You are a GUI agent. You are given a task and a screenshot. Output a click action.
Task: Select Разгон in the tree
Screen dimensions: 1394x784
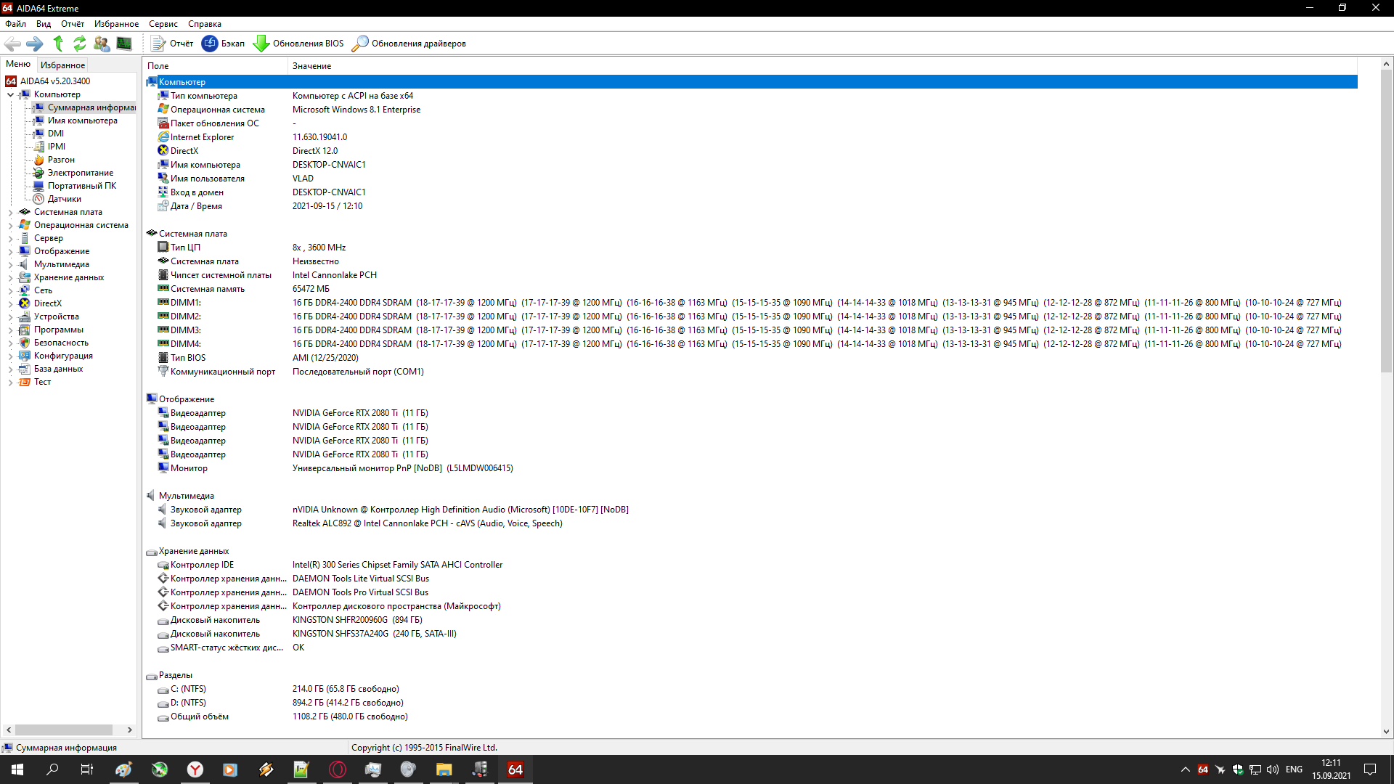tap(61, 160)
